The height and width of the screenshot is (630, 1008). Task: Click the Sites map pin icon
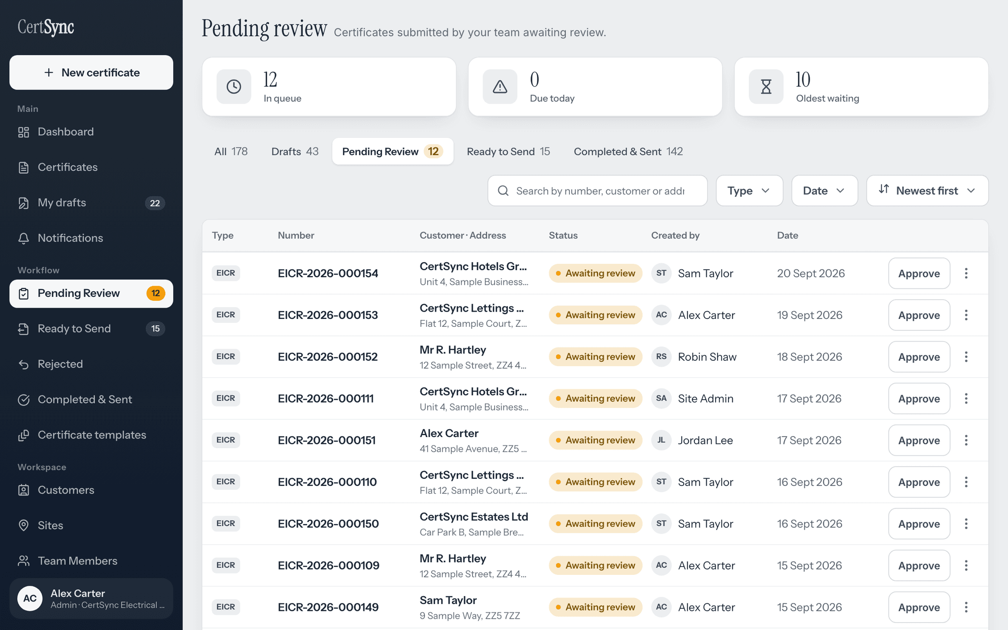[24, 526]
